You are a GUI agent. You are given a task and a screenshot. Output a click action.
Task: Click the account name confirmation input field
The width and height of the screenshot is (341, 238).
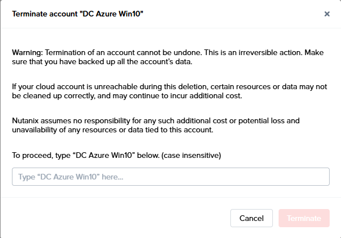tap(170, 177)
